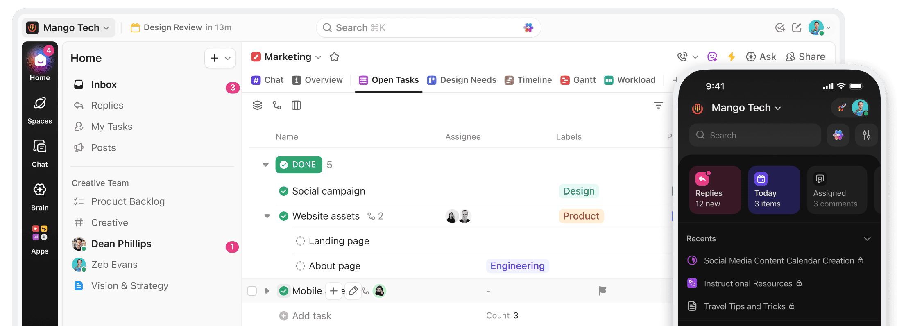The height and width of the screenshot is (326, 897).
Task: Click the layers group-by icon
Action: pyautogui.click(x=257, y=105)
